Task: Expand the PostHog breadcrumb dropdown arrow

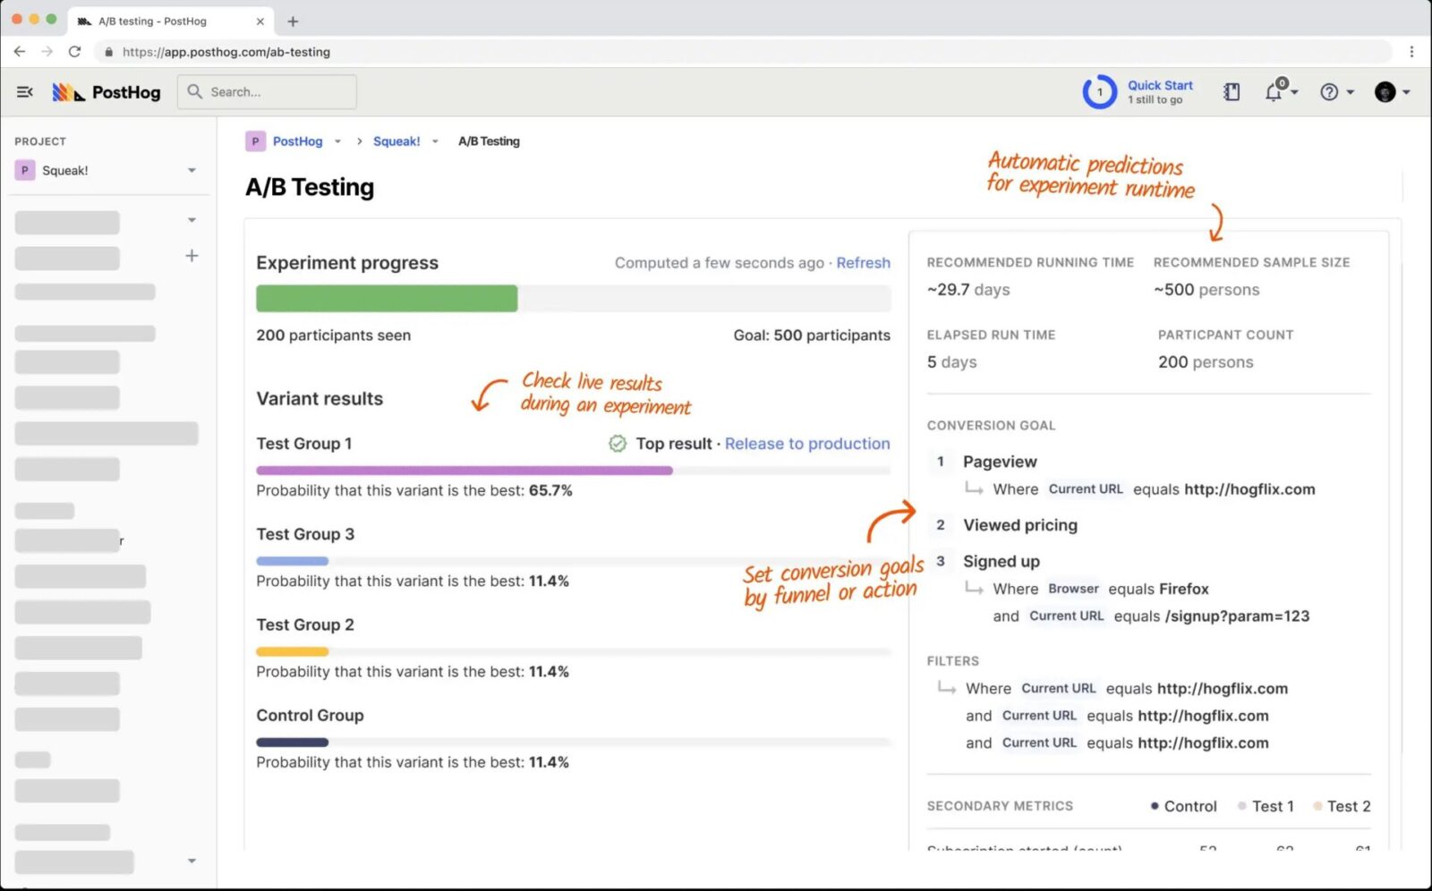Action: click(337, 141)
